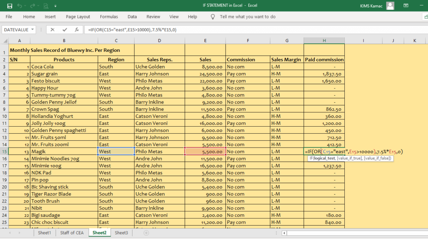Select column H header
The height and width of the screenshot is (239, 428).
click(324, 41)
